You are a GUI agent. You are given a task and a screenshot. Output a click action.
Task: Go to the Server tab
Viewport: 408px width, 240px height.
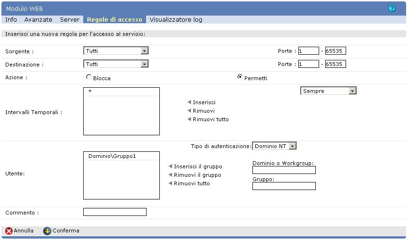point(69,20)
